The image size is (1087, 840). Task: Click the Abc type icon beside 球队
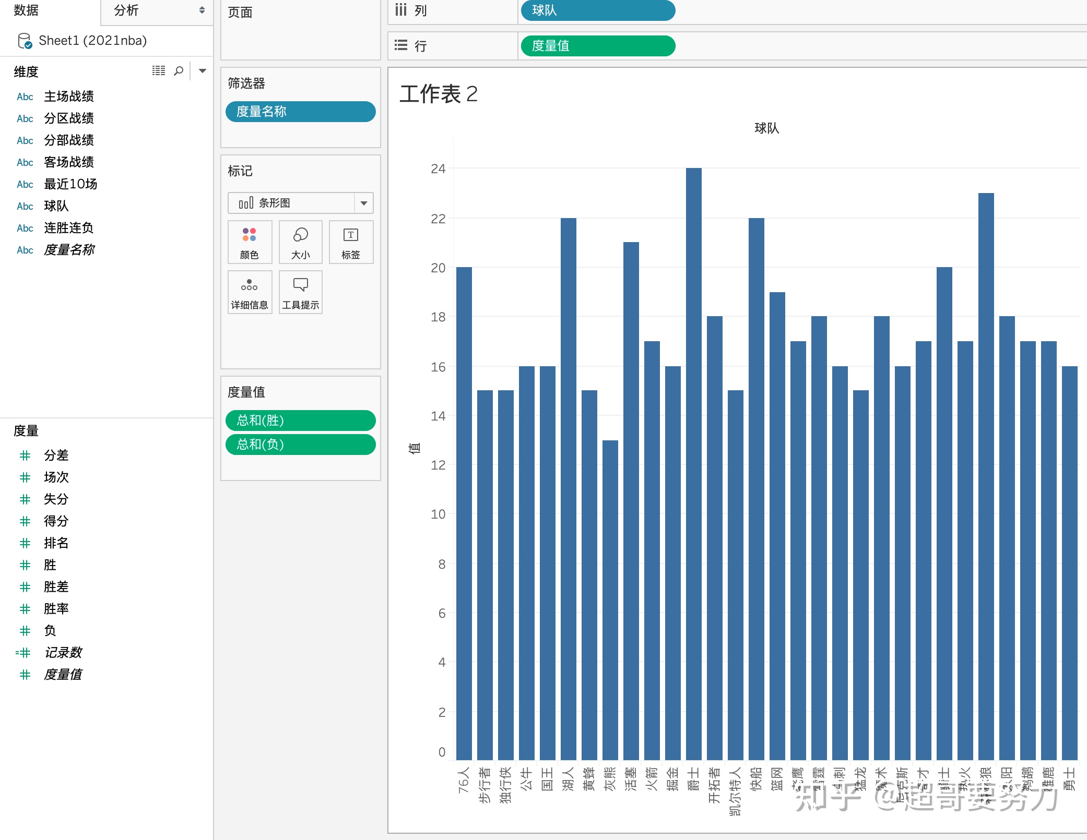tap(25, 207)
